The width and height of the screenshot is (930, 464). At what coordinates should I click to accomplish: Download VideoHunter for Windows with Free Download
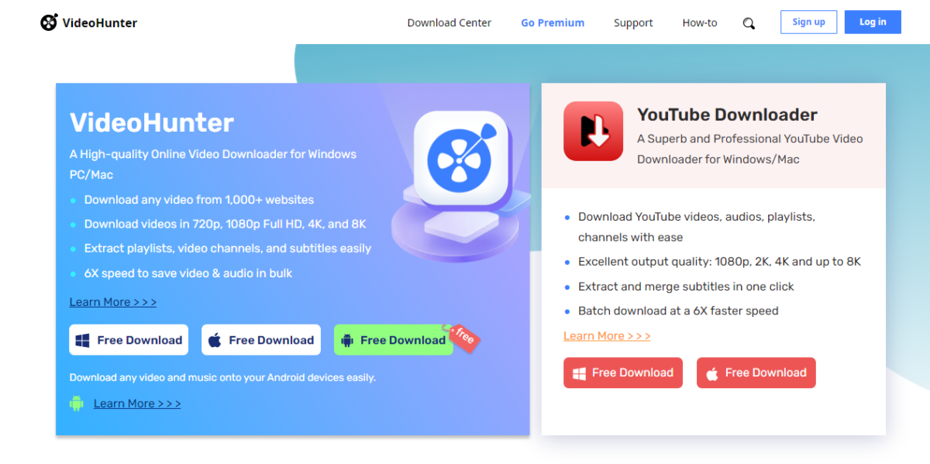coord(129,340)
